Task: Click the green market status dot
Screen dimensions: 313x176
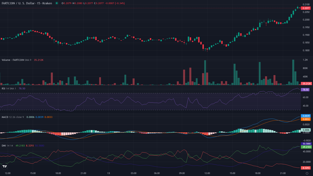Action: 57,3
